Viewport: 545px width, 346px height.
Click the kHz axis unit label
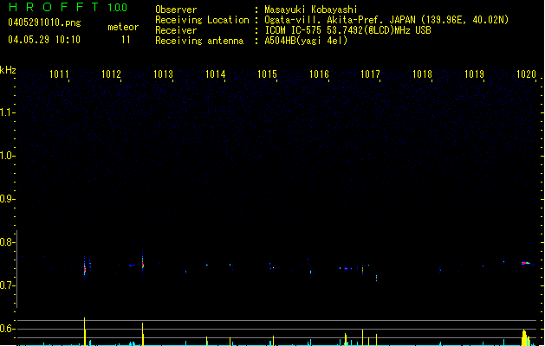coord(8,70)
